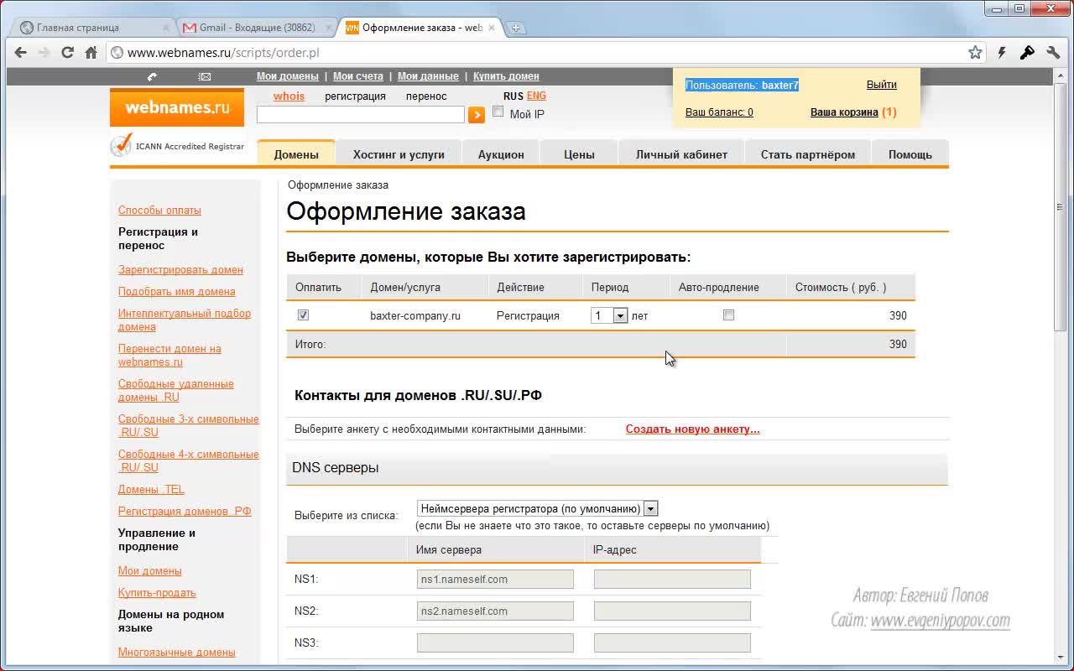This screenshot has width=1074, height=671.
Task: Reload the page with the refresh icon
Action: 68,53
